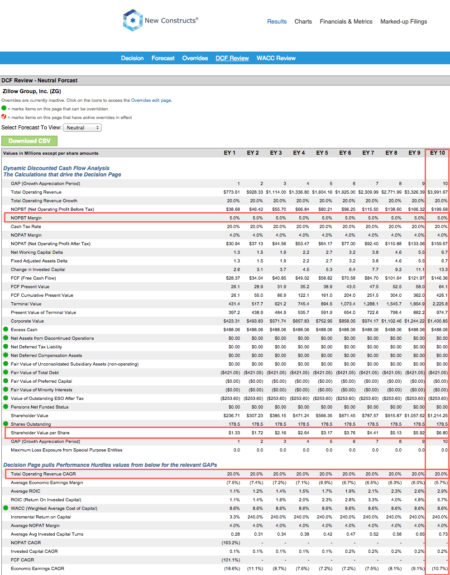Click the (163.2%) NOPAT CAGR cell

pyautogui.click(x=231, y=543)
